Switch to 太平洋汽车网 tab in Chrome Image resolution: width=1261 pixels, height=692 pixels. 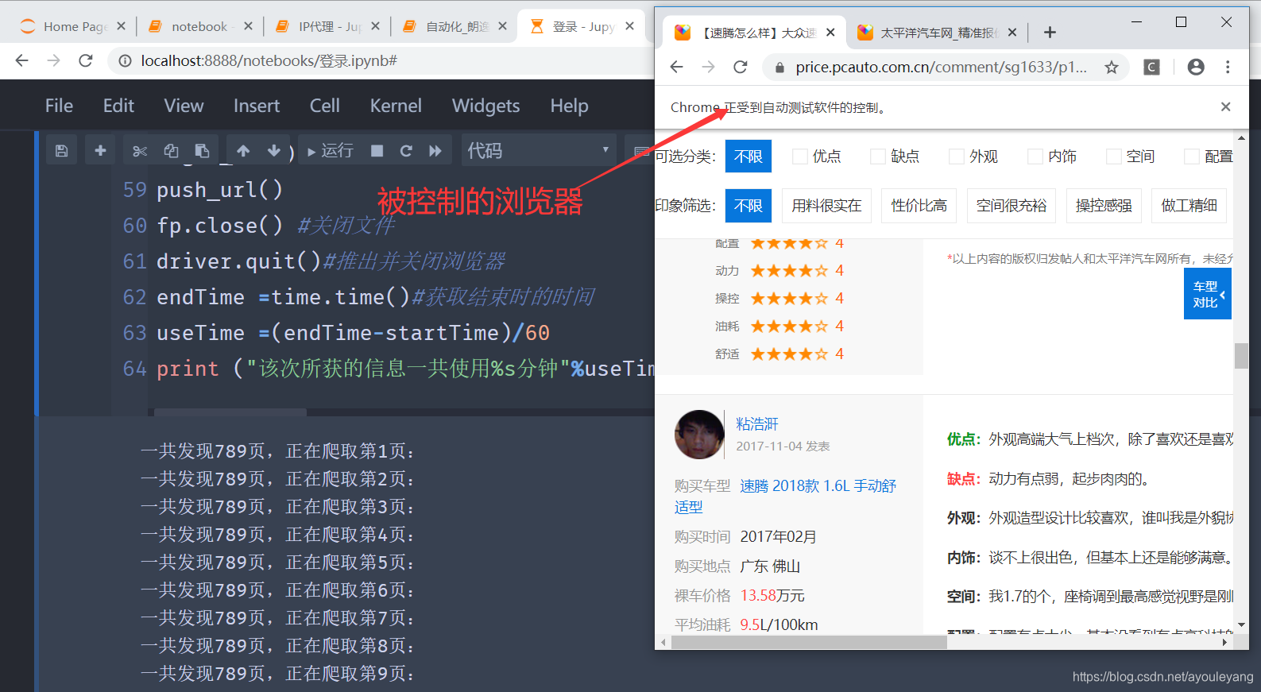point(938,33)
